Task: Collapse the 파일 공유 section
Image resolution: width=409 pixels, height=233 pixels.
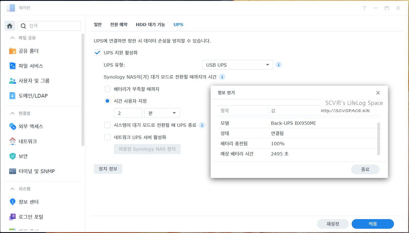Action: (x=12, y=38)
